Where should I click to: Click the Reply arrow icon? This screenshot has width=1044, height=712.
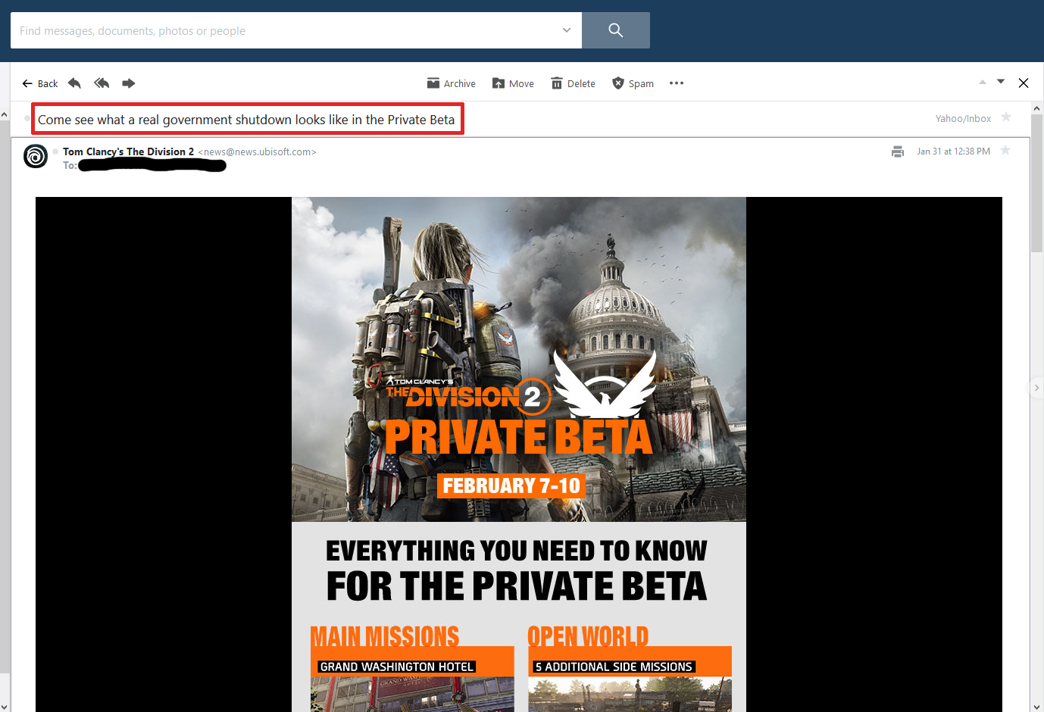click(74, 83)
